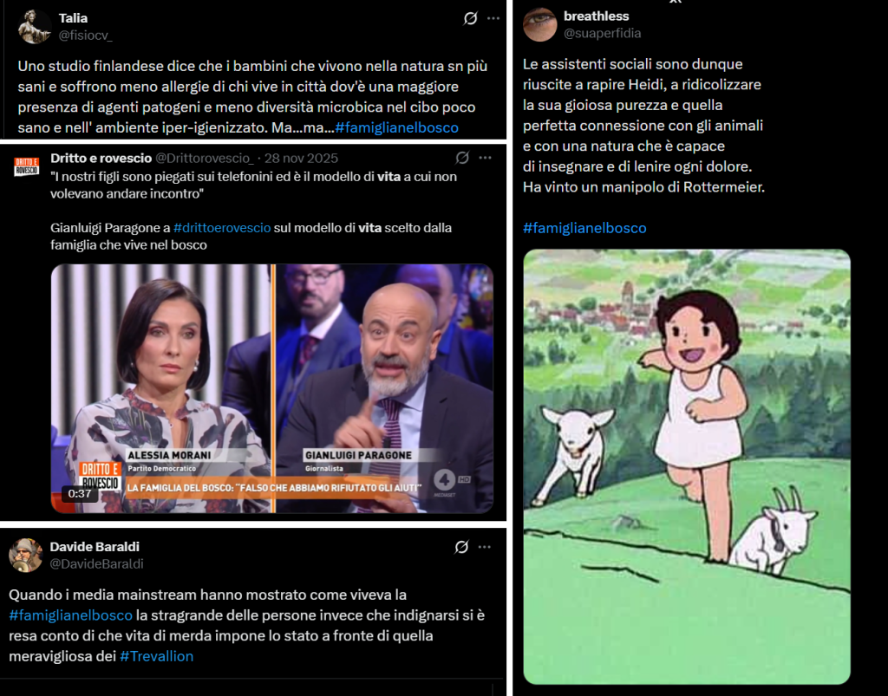Open more options on Dritto e rovescio post
Viewport: 888px width, 696px height.
485,158
